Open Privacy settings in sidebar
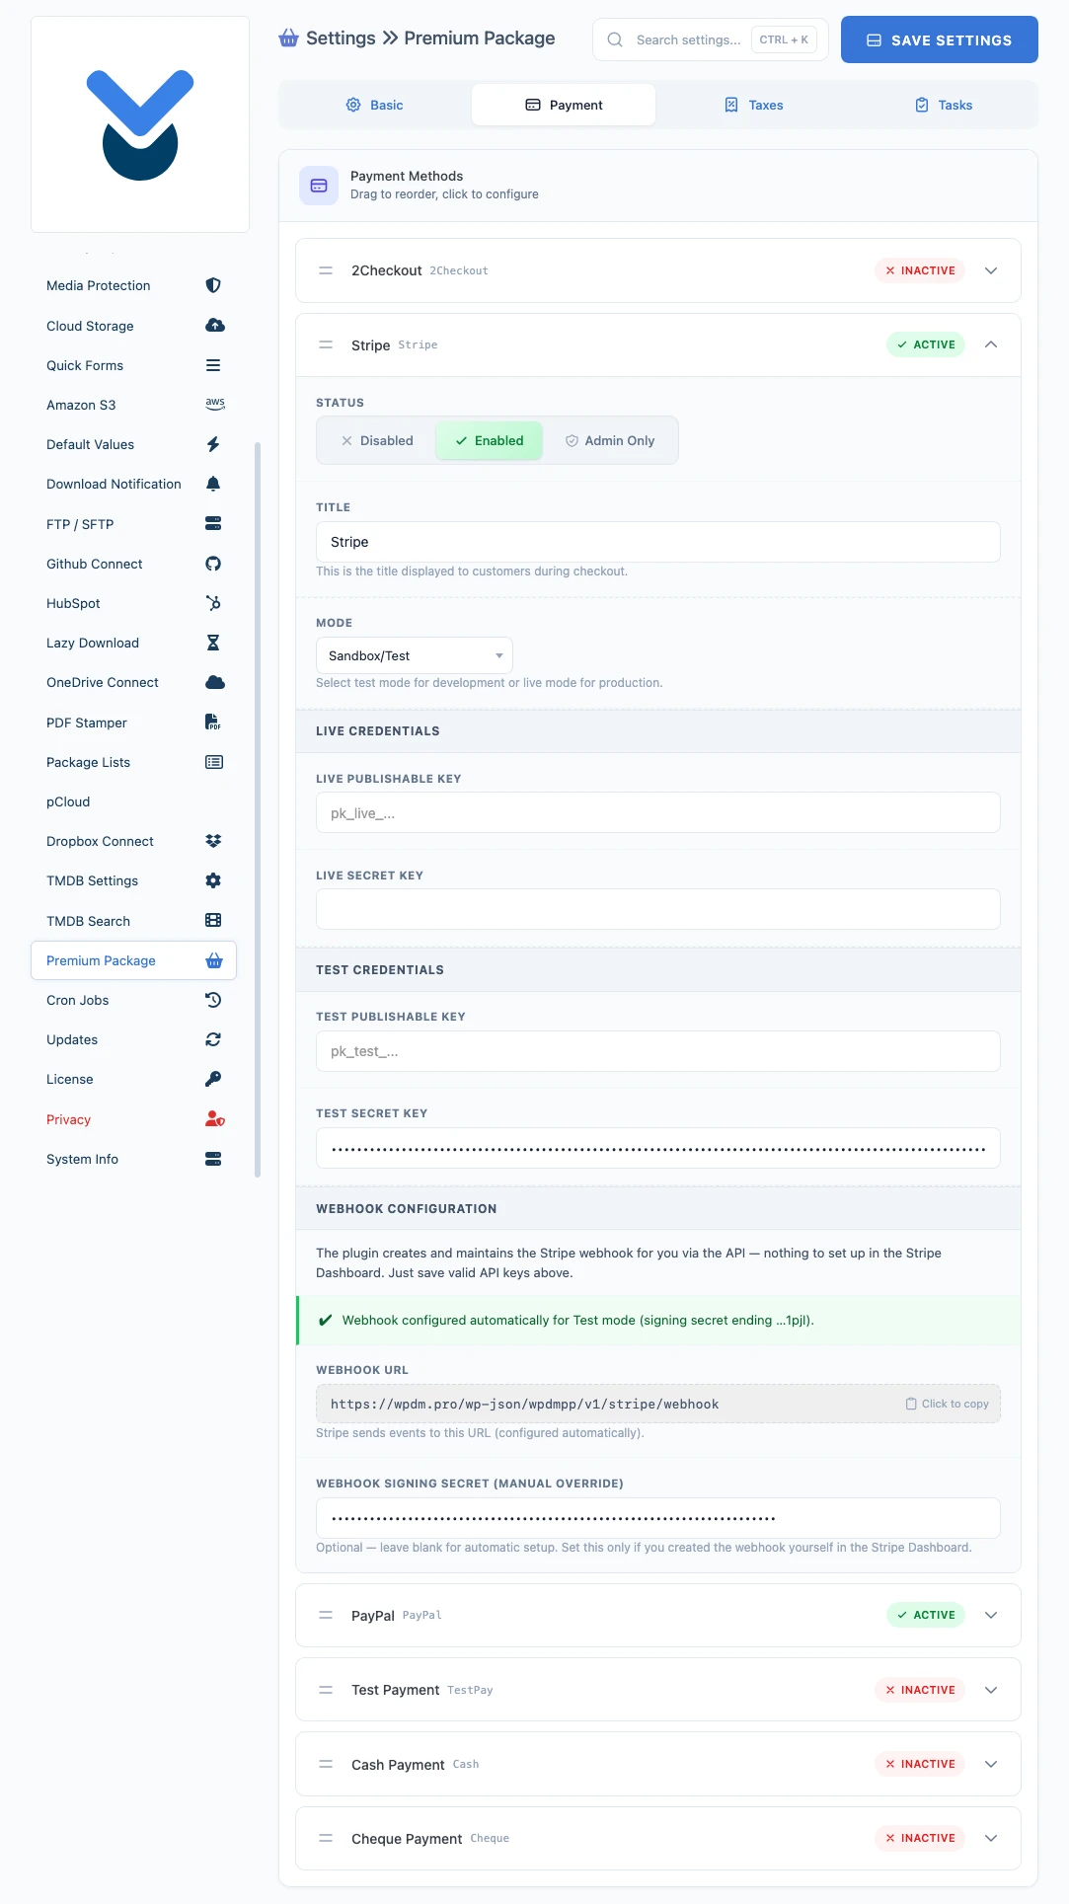 coord(133,1119)
